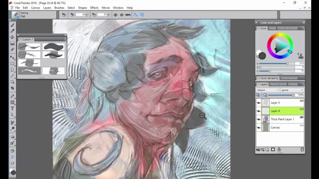319x179 pixels.
Task: Toggle visibility of Layer 3
Action: 259,102
